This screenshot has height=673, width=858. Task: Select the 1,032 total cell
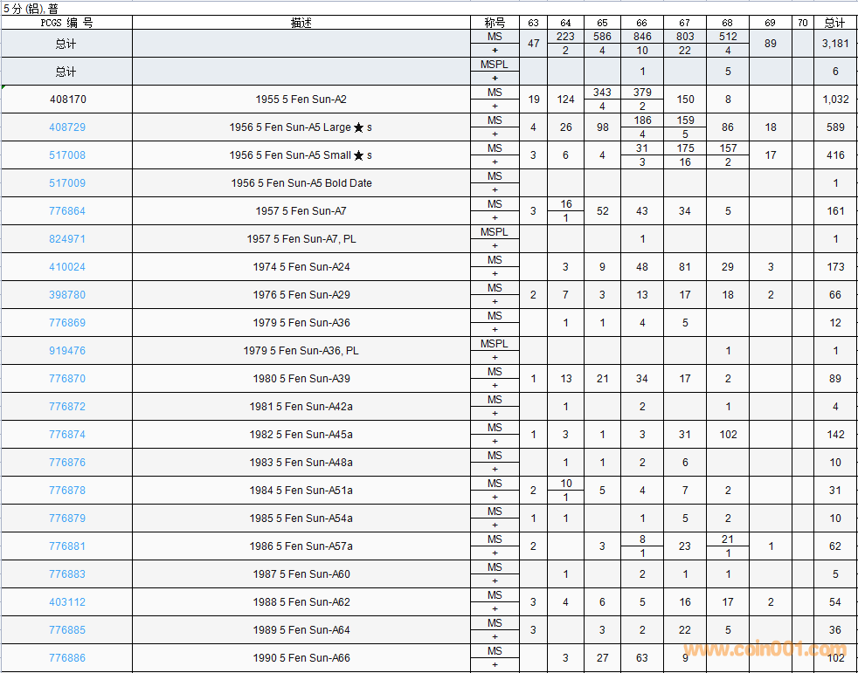coord(834,100)
